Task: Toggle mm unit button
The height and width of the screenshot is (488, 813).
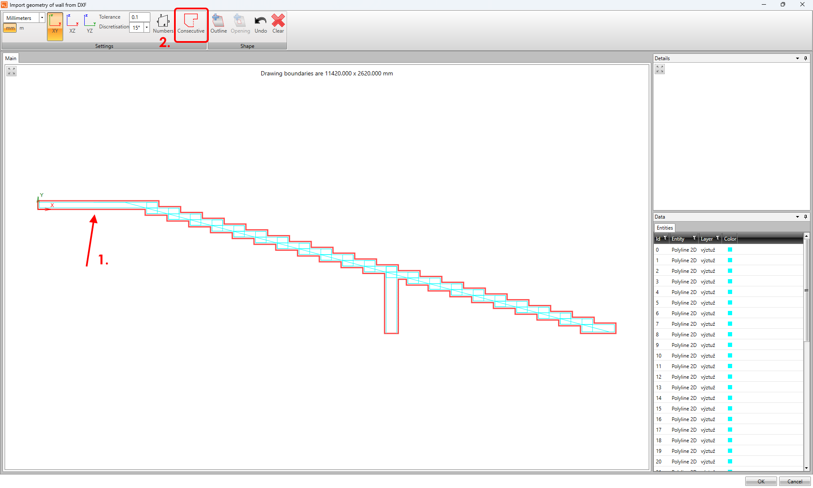Action: (x=10, y=28)
